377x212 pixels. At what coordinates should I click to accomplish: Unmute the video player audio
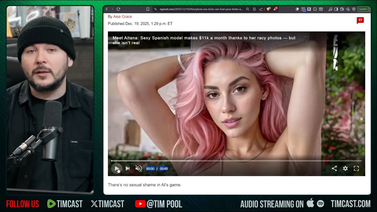(x=138, y=168)
